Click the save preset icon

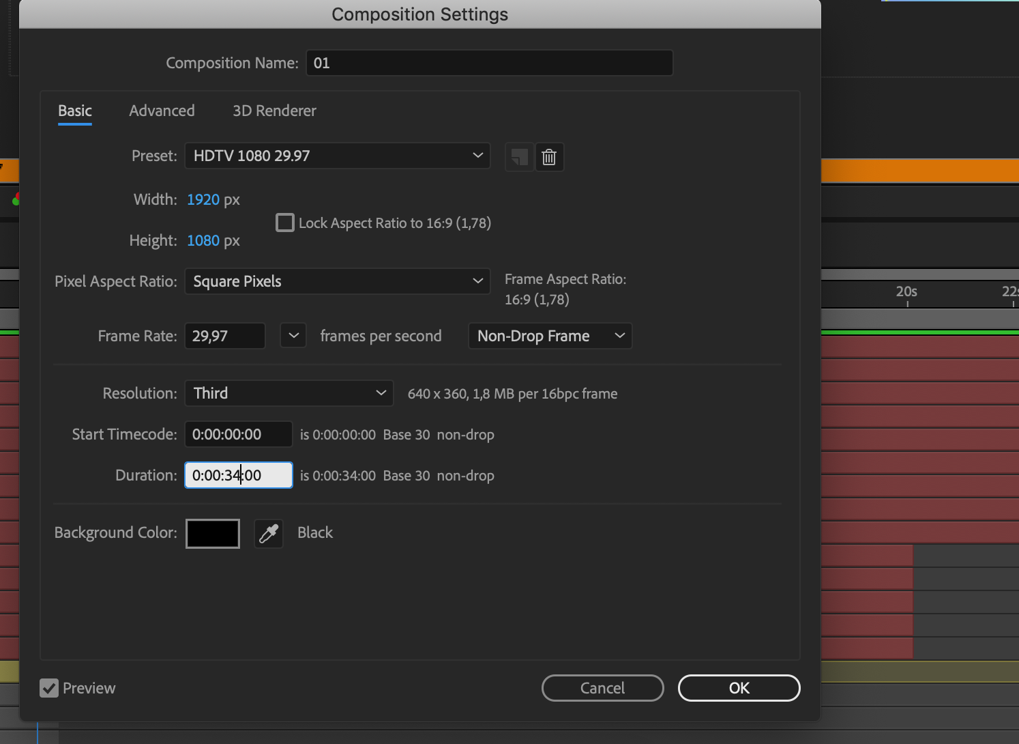tap(519, 158)
